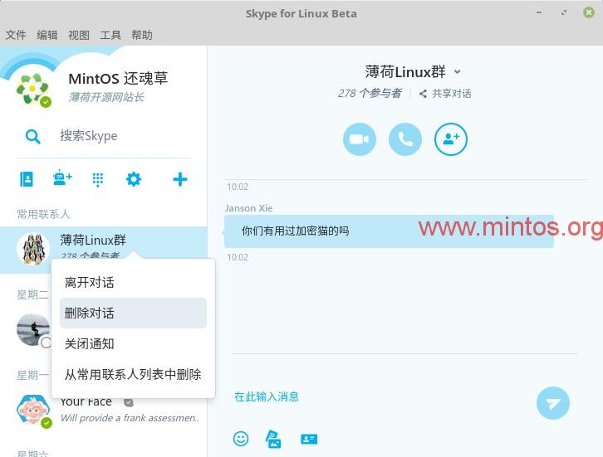Click the message 你们有用过加密猫的吗

pyautogui.click(x=296, y=231)
